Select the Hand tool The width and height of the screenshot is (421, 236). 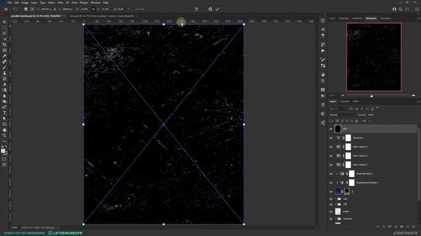pyautogui.click(x=5, y=130)
